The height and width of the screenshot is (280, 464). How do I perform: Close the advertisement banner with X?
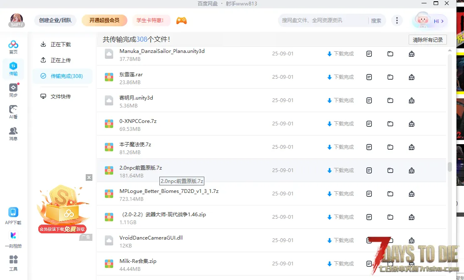[x=89, y=177]
